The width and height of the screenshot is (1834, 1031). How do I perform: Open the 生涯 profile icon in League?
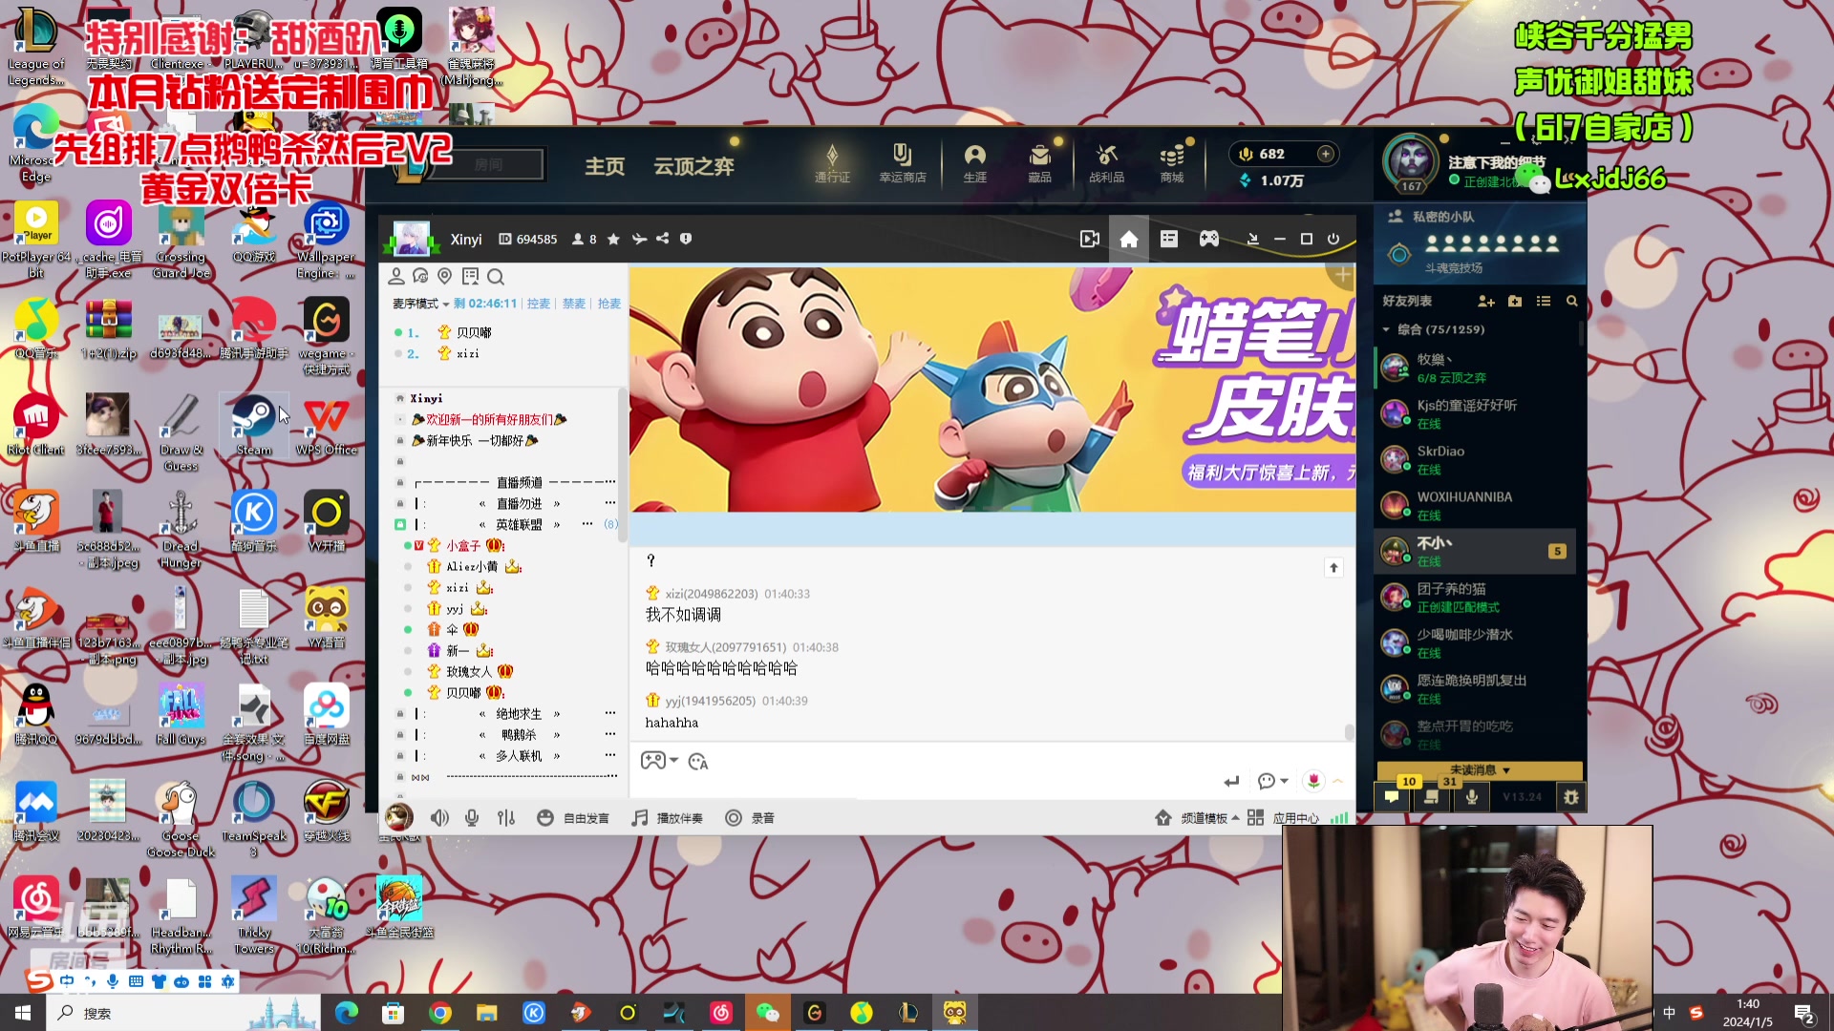click(974, 163)
